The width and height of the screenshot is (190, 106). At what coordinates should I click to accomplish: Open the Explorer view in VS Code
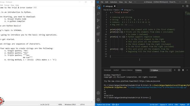point(98,7)
